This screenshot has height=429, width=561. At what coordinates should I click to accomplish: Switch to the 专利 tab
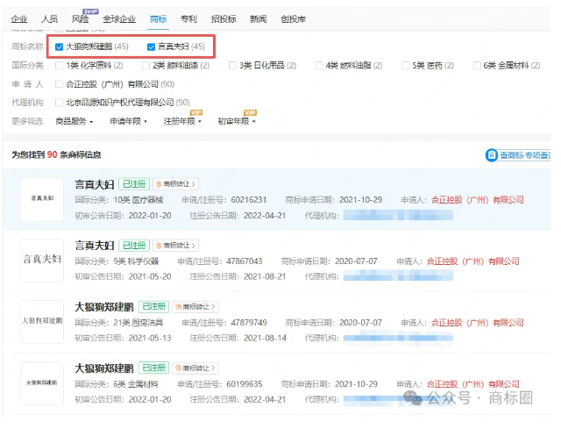[188, 18]
